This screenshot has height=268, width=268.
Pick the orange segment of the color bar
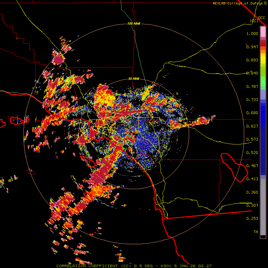(263, 52)
